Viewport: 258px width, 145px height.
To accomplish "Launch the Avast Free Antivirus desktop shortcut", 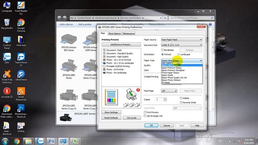I will [x=7, y=77].
